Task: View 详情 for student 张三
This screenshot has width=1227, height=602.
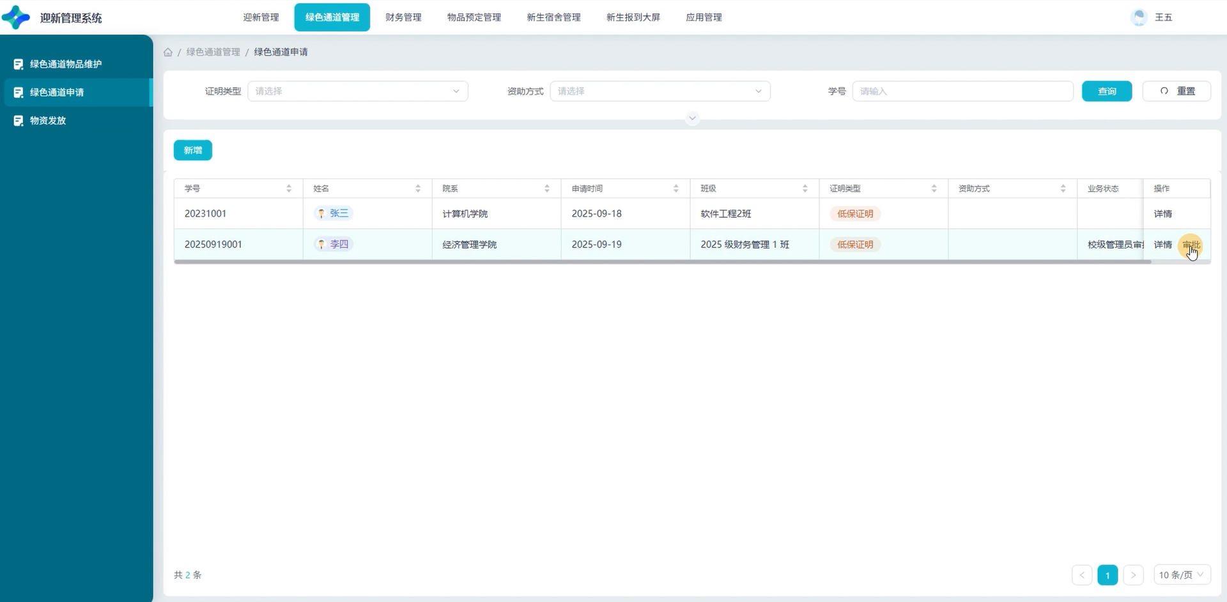Action: click(1162, 214)
